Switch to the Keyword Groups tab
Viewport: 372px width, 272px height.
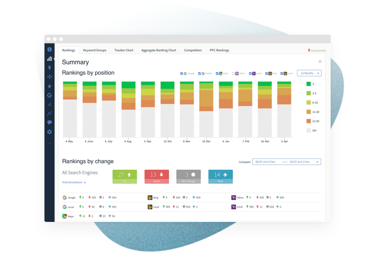pos(95,51)
